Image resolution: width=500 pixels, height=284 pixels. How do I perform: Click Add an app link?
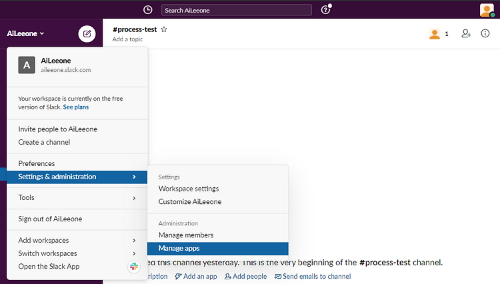(196, 277)
